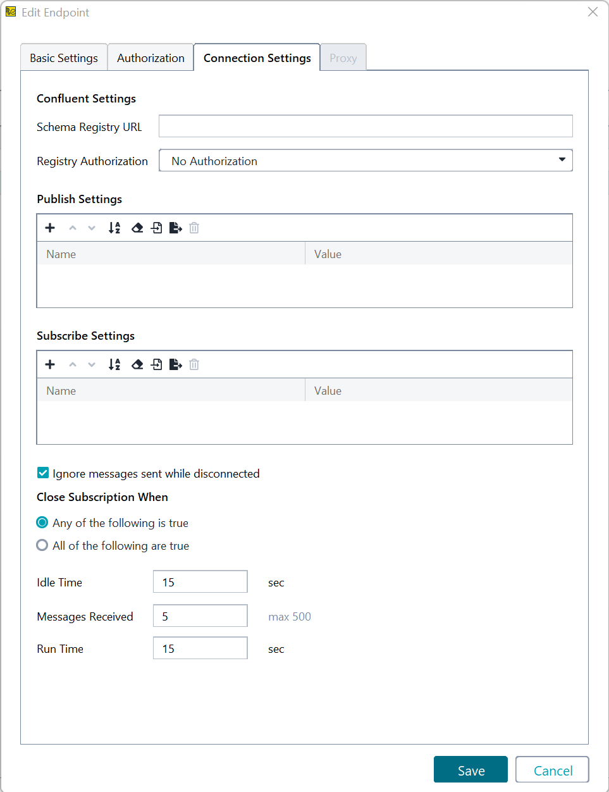Uncheck ignore messages sent while disconnected
Viewport: 609px width, 792px height.
42,473
